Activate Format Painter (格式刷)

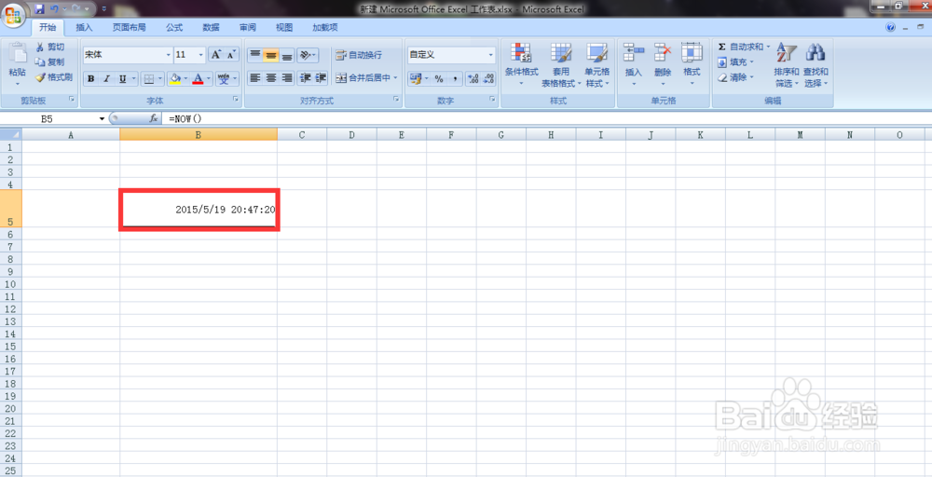(53, 77)
